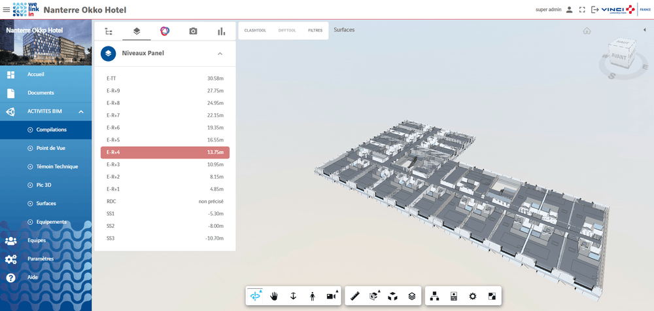Select basement level SS3
654x311 pixels.
click(165, 238)
